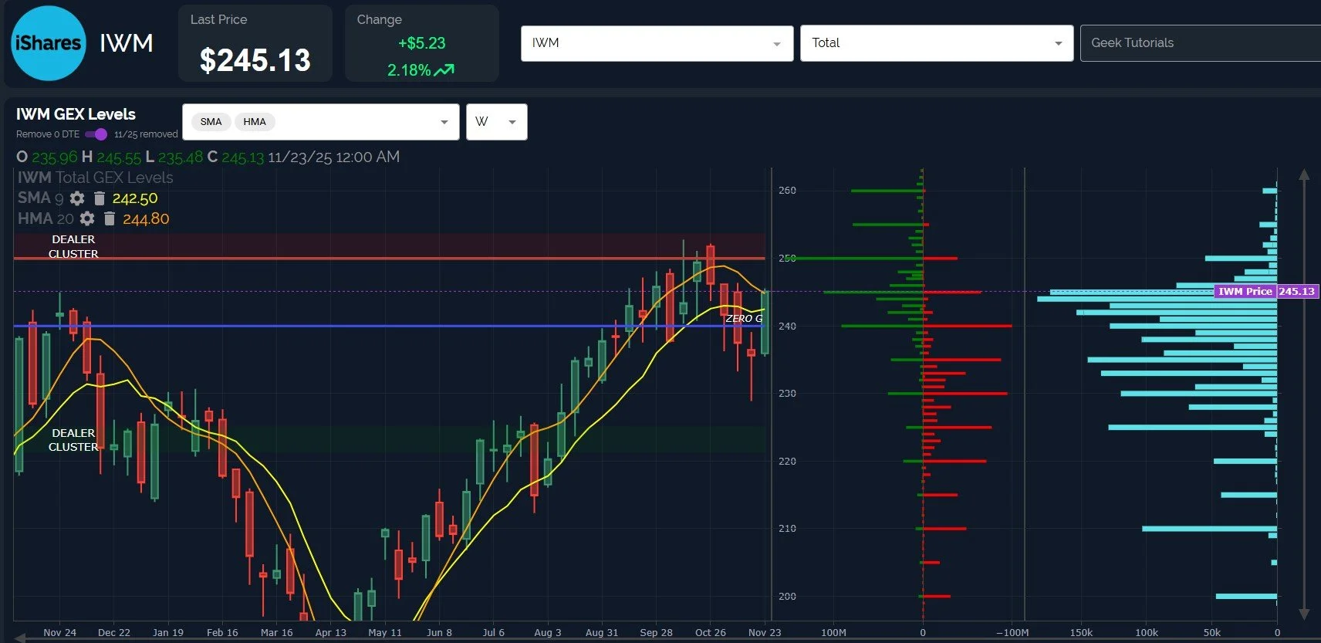This screenshot has height=643, width=1321.
Task: Click the +$5.23 change value
Action: click(x=421, y=43)
